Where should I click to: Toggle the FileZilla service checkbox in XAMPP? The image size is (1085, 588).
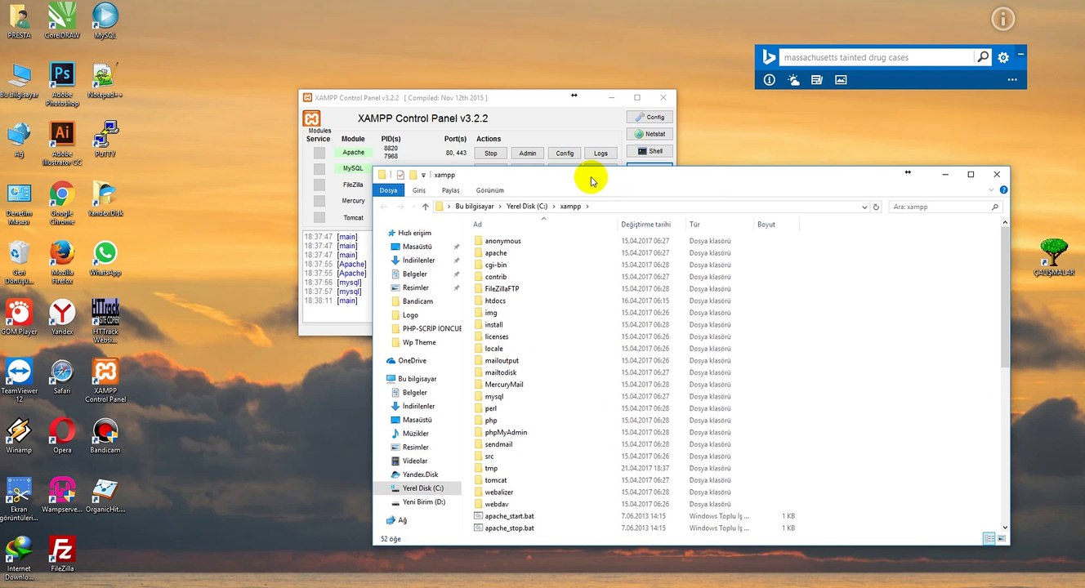pyautogui.click(x=319, y=185)
